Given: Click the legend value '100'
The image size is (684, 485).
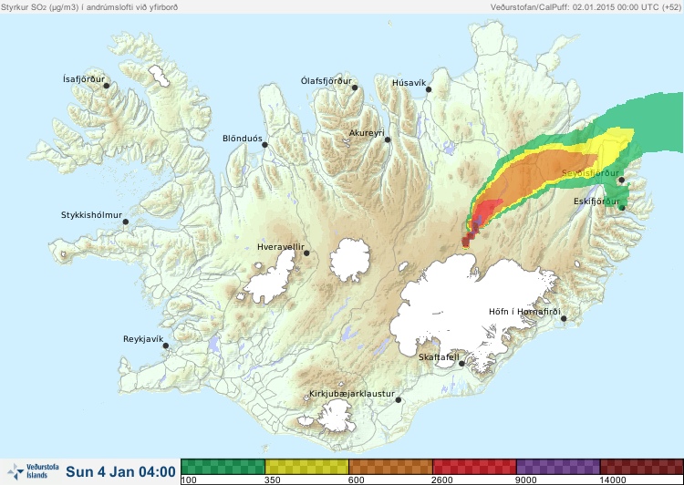Looking at the screenshot, I should click(189, 480).
